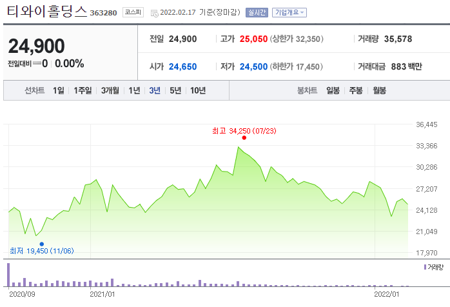Click the 전일 value 24,900
The width and height of the screenshot is (450, 307).
182,39
